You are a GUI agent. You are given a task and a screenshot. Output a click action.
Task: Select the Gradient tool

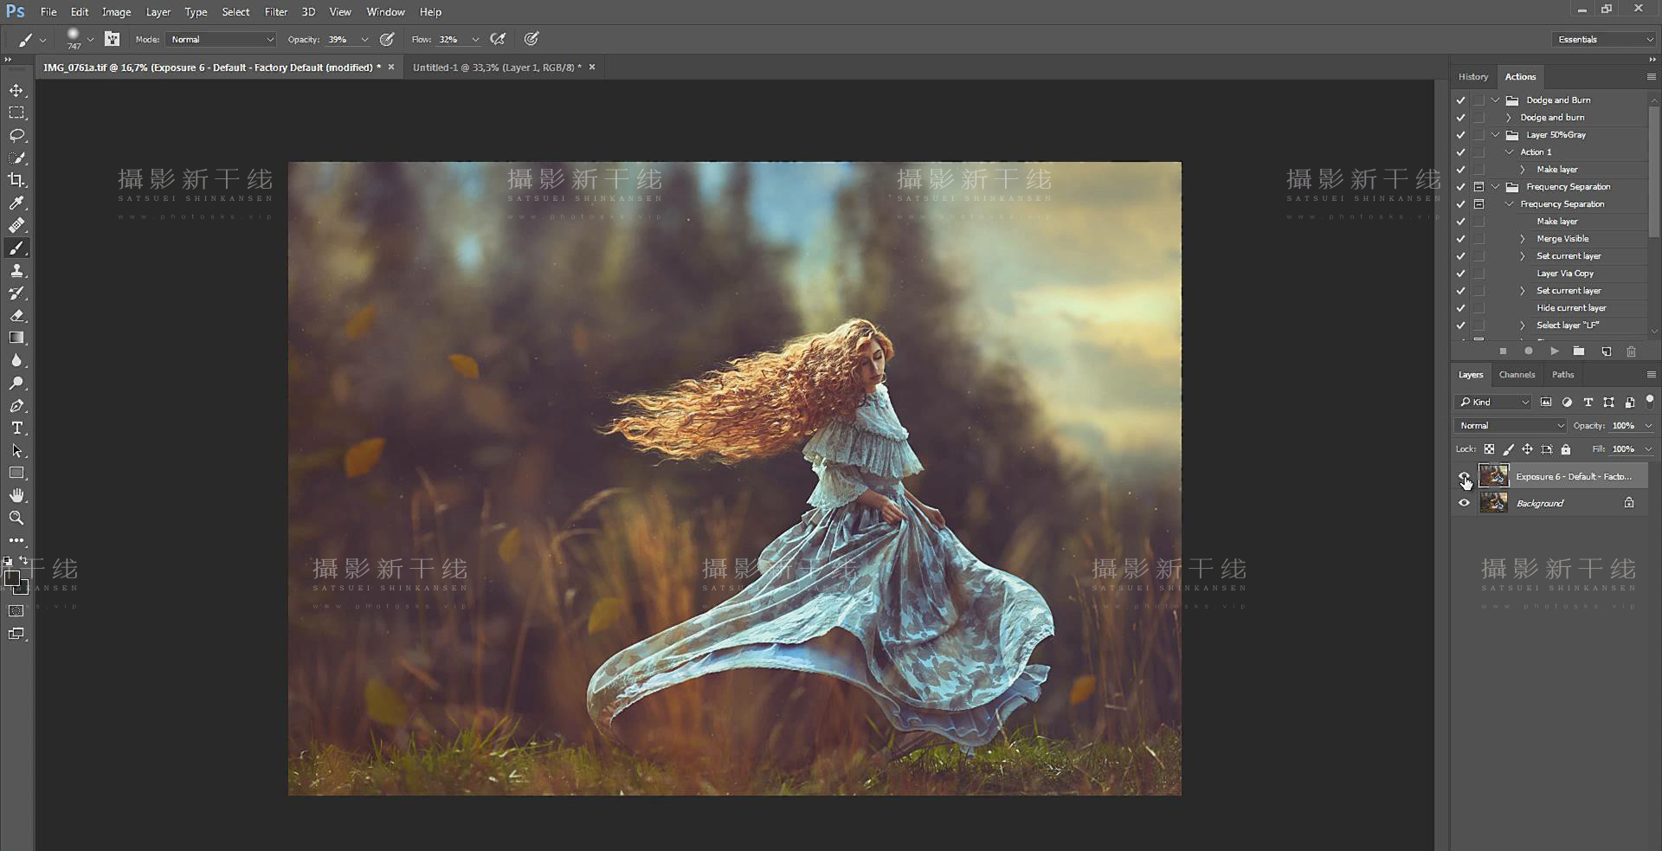coord(16,338)
